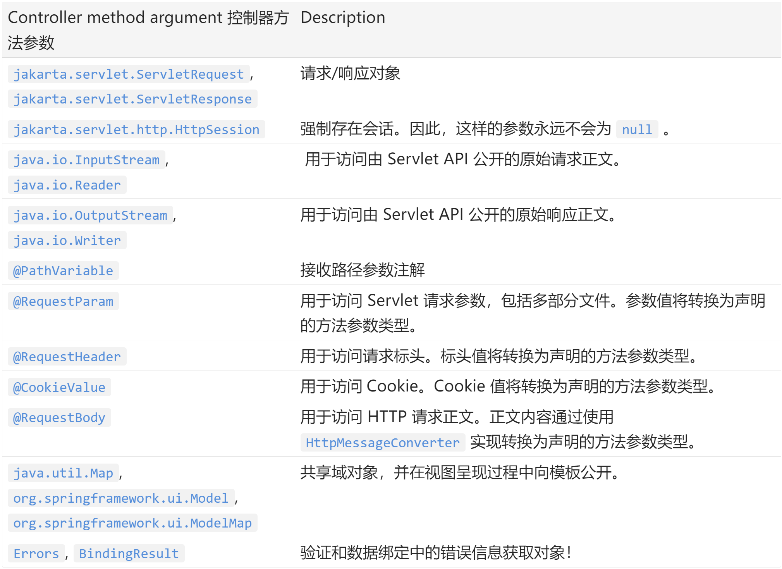
Task: Select the java.io.InputStream code entry
Action: [86, 160]
